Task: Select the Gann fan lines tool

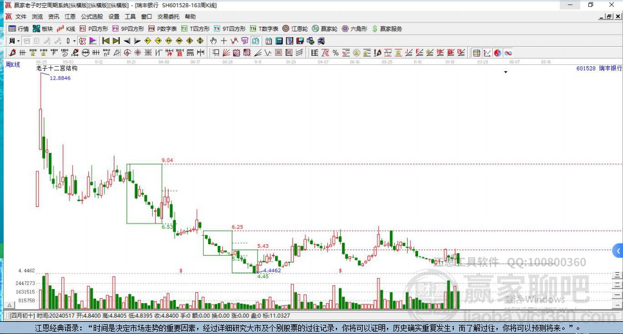Action: [226, 53]
